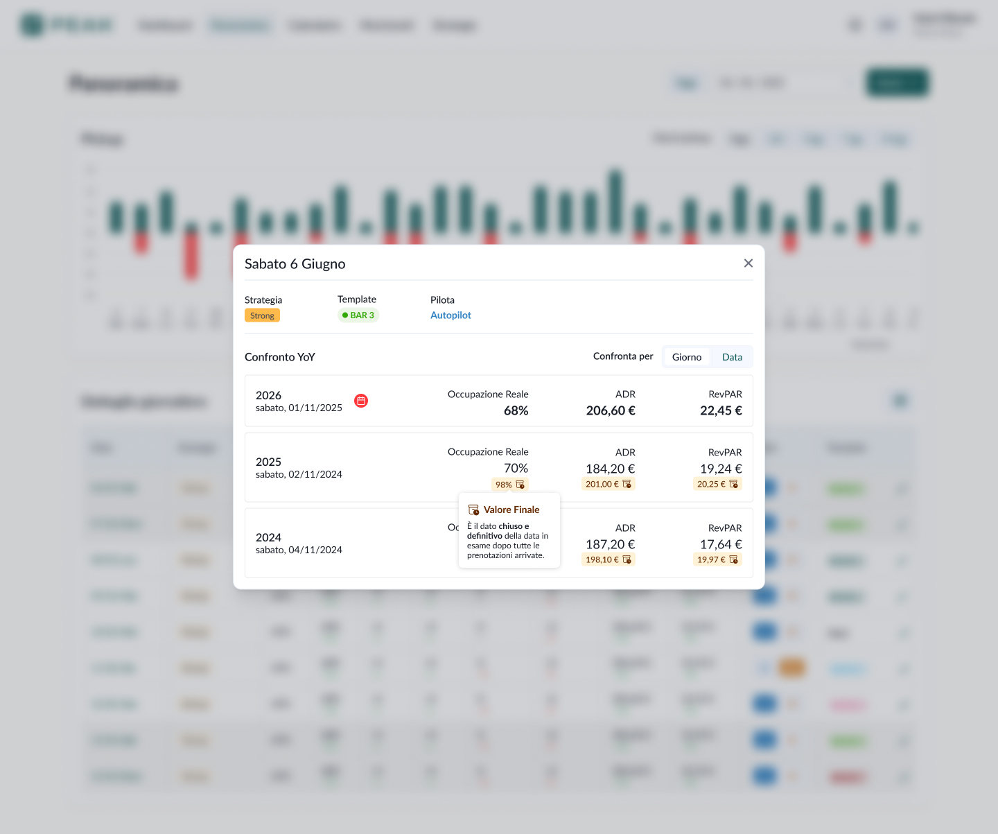Click final value icon next to 98%
The image size is (998, 834).
tap(520, 485)
